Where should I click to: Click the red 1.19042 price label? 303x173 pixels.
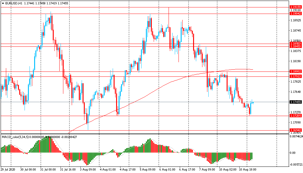pyautogui.click(x=296, y=14)
